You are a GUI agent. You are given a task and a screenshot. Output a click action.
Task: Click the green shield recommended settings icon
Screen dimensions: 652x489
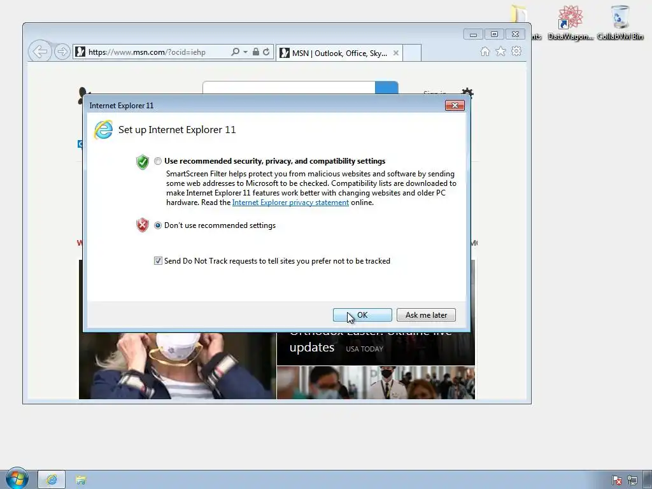tap(142, 162)
